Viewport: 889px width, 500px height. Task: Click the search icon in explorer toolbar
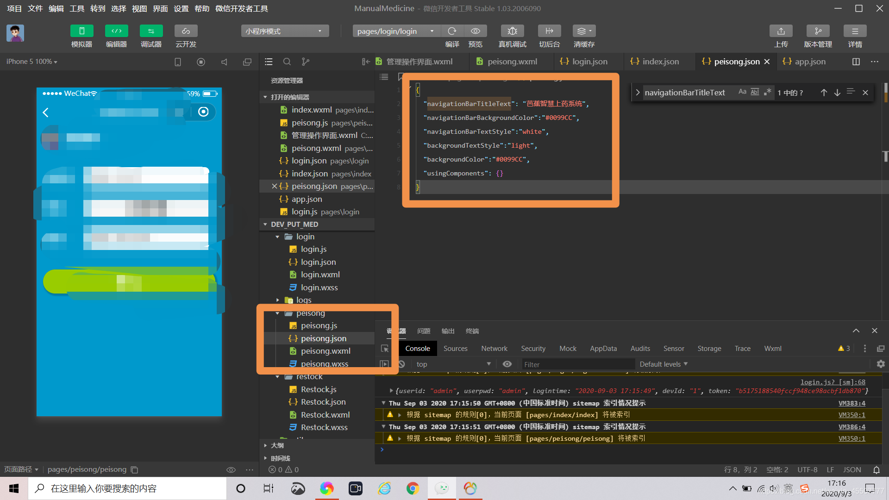coord(287,62)
